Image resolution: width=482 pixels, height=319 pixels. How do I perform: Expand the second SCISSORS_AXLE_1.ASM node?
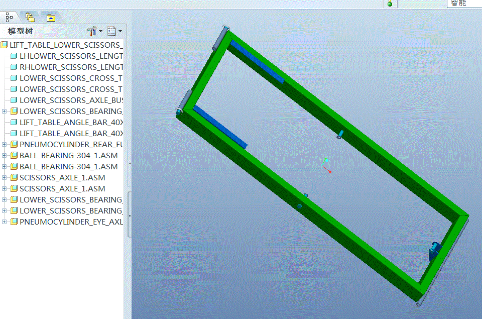[x=5, y=188]
